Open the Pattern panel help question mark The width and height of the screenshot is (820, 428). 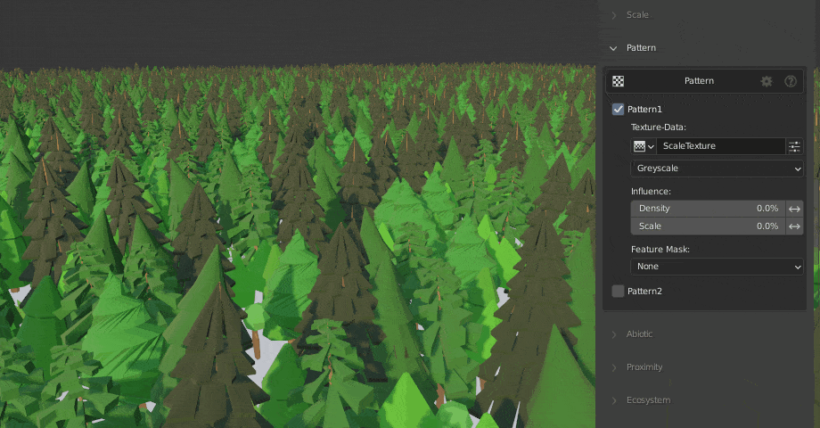tap(791, 81)
